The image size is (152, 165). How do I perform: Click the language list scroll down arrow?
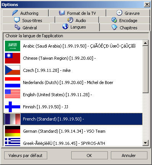[146, 143]
